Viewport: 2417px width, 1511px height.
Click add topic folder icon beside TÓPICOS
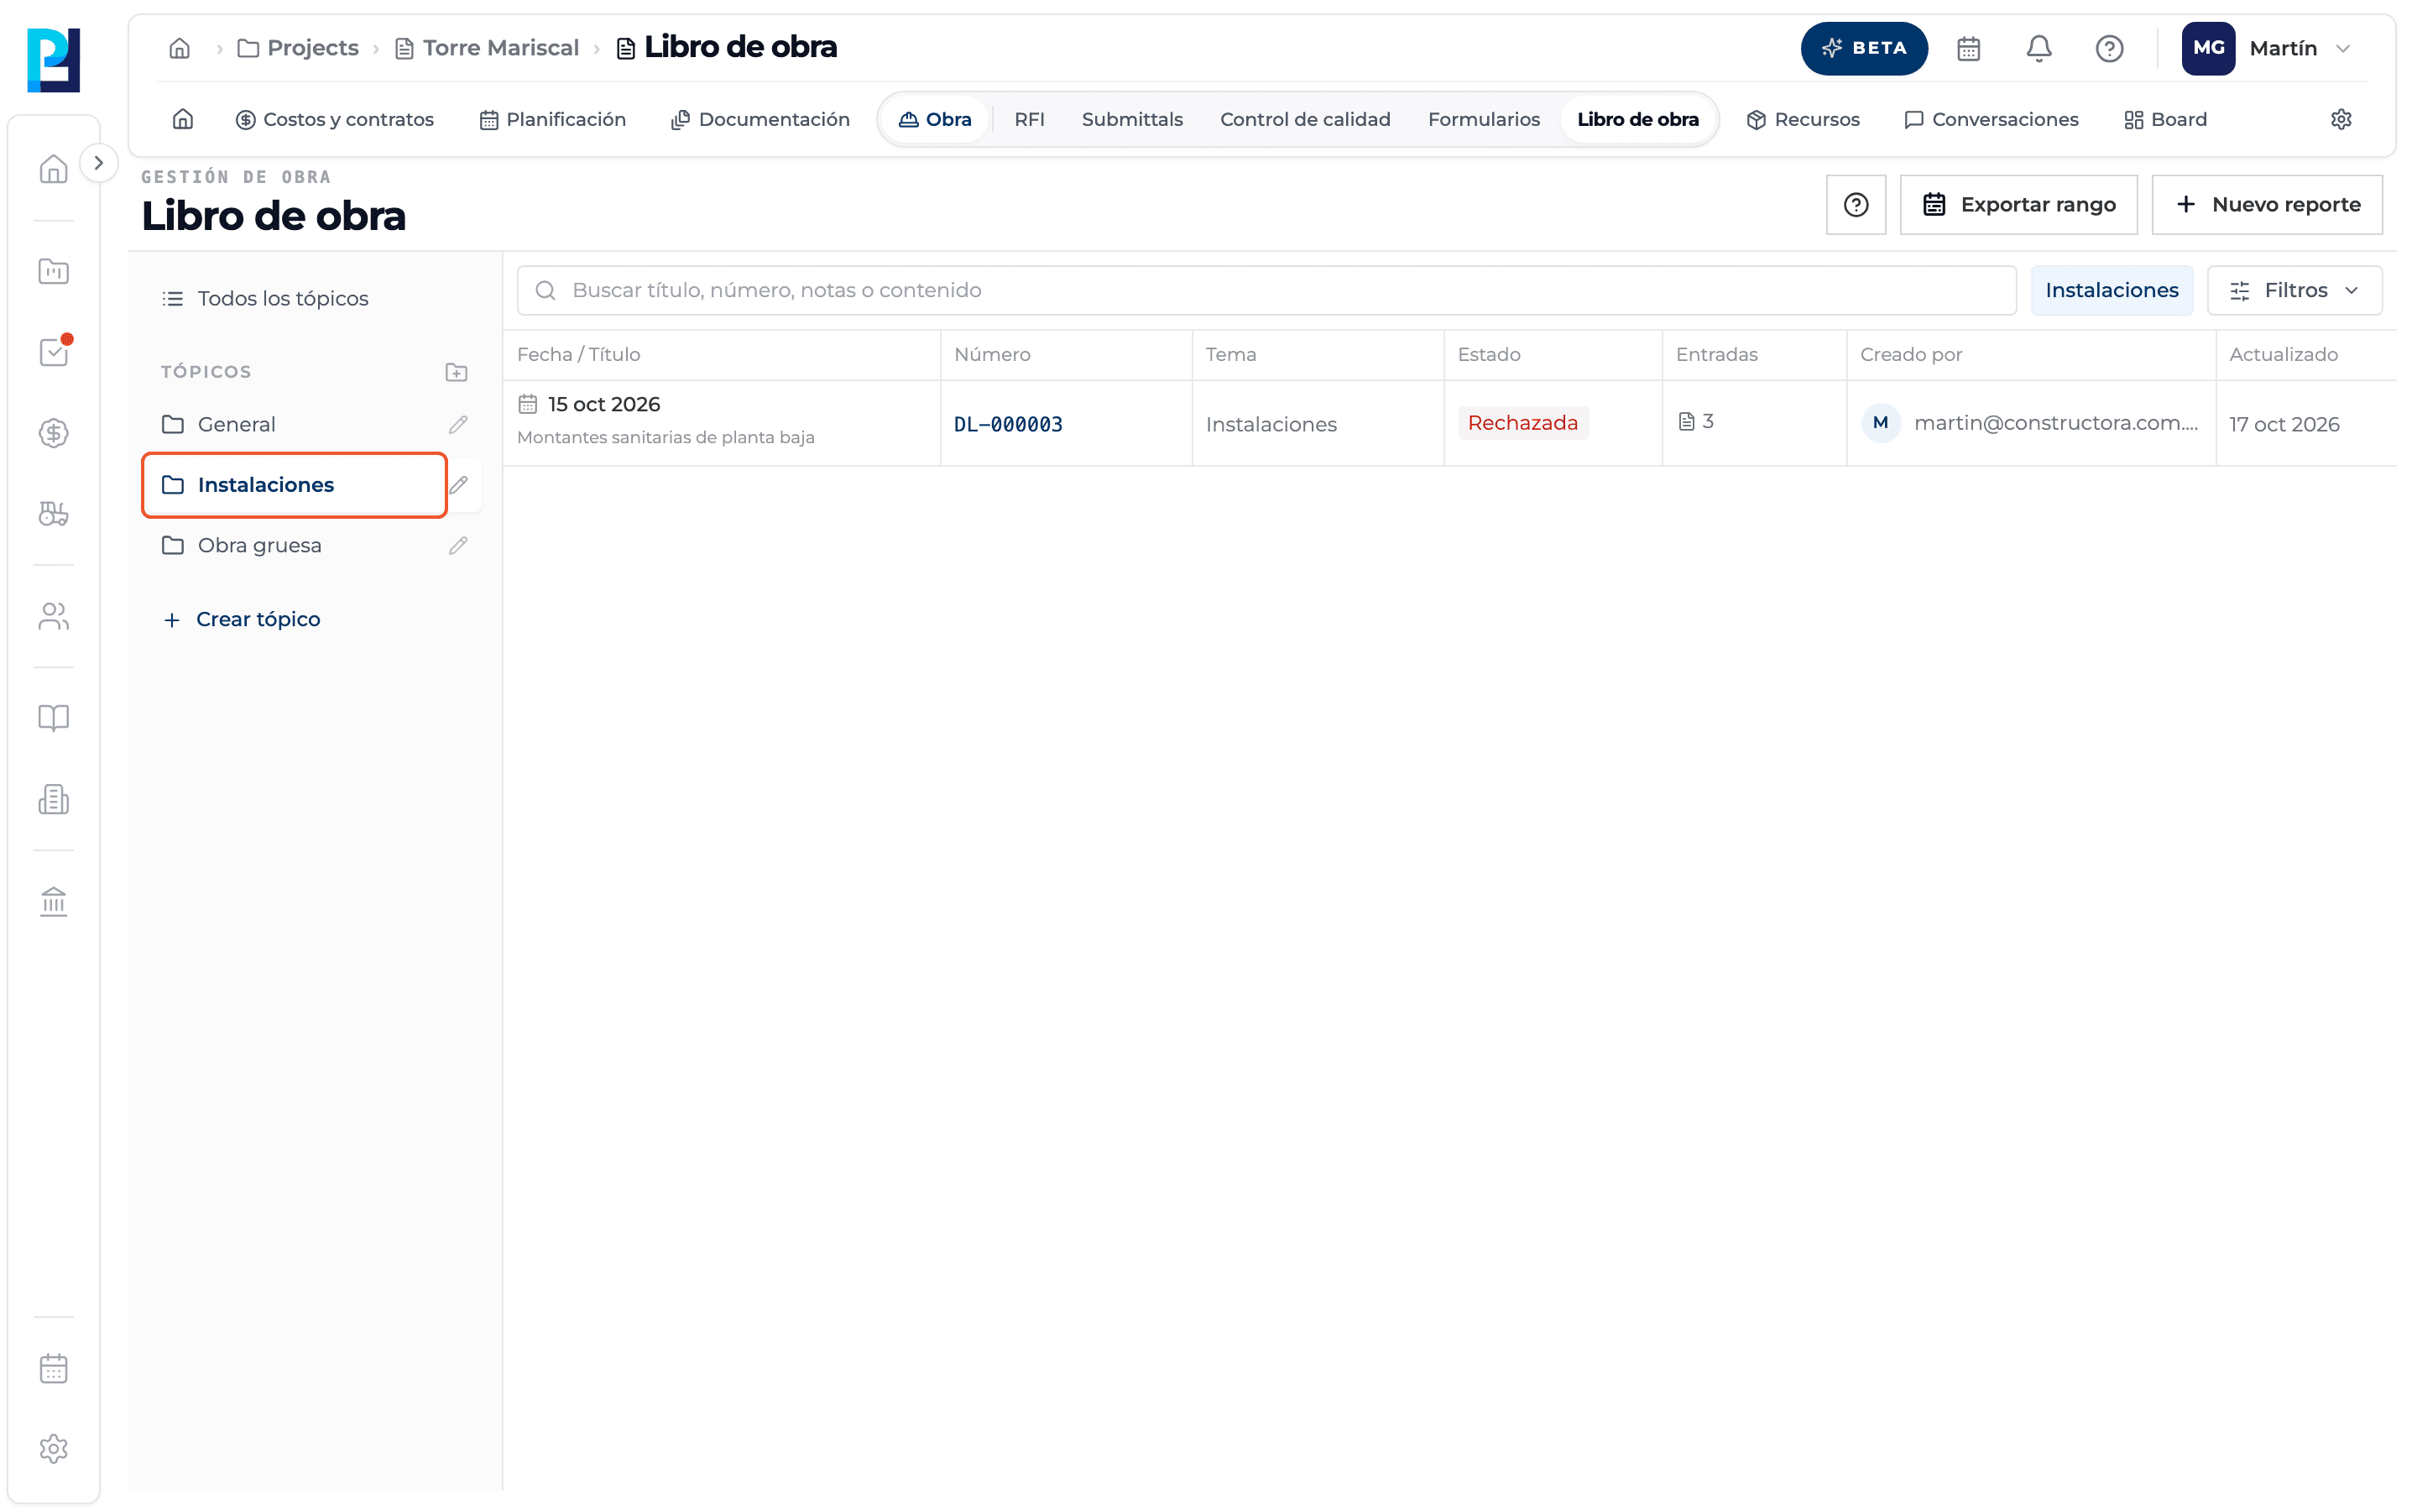pyautogui.click(x=457, y=372)
